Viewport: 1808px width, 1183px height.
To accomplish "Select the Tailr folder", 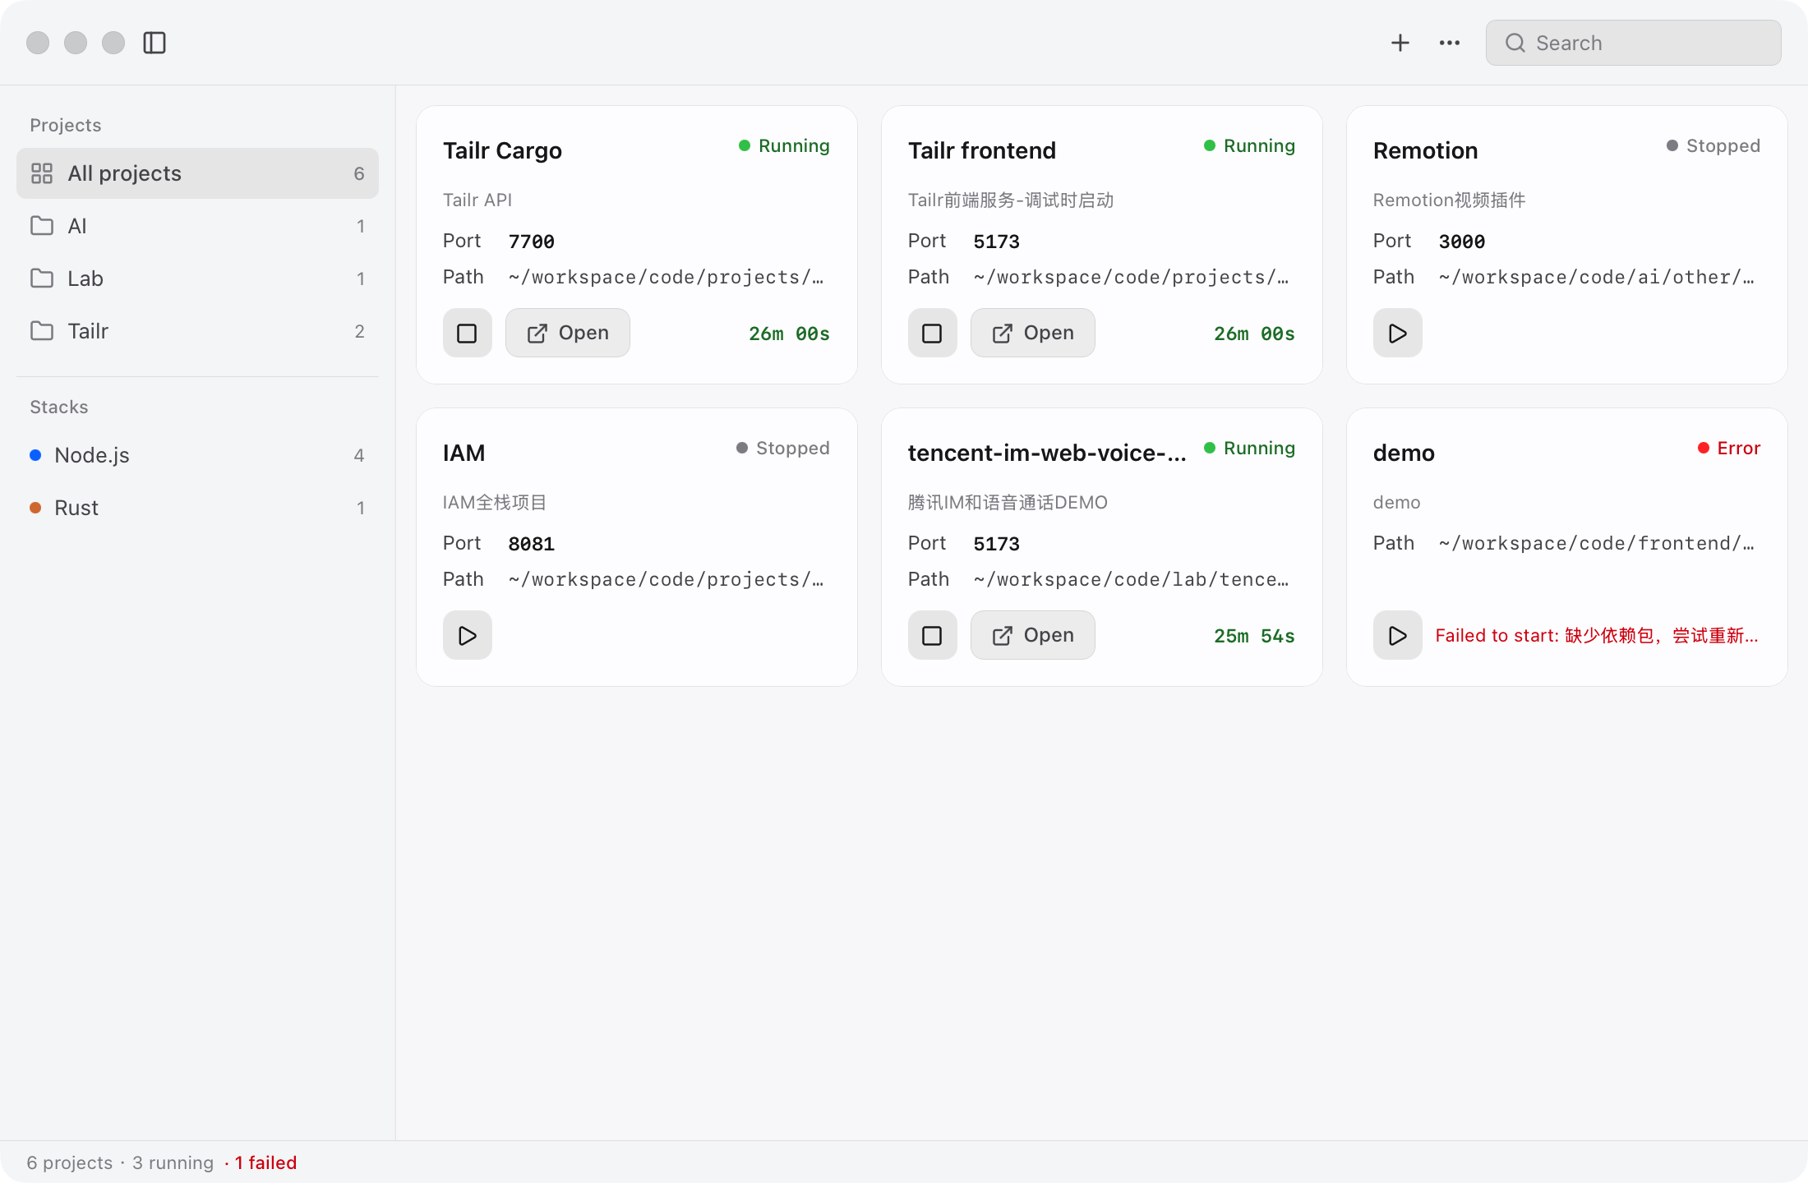I will [x=197, y=331].
